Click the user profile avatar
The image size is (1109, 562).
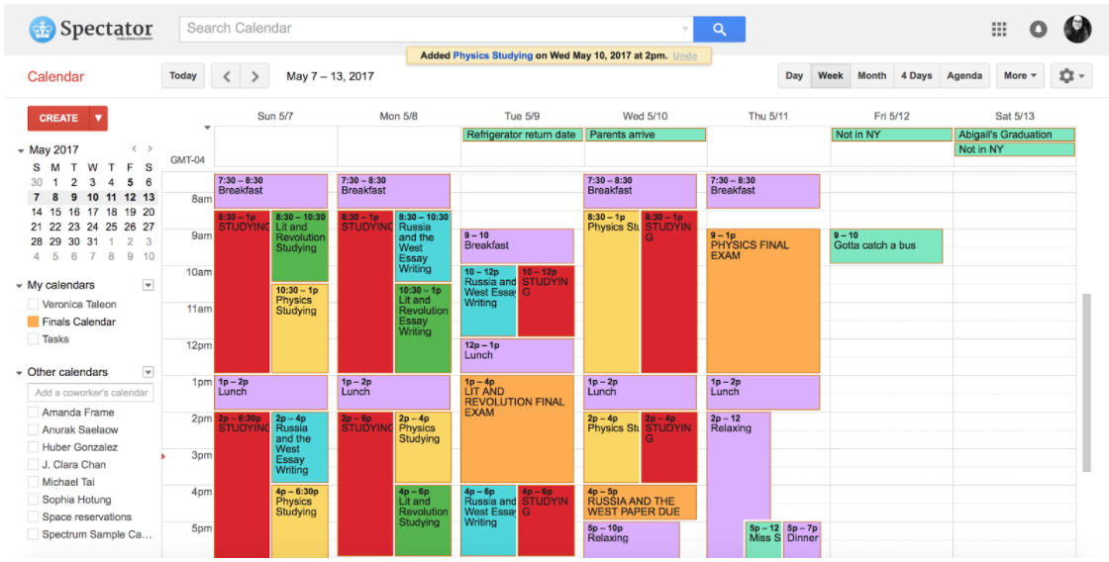coord(1077,30)
